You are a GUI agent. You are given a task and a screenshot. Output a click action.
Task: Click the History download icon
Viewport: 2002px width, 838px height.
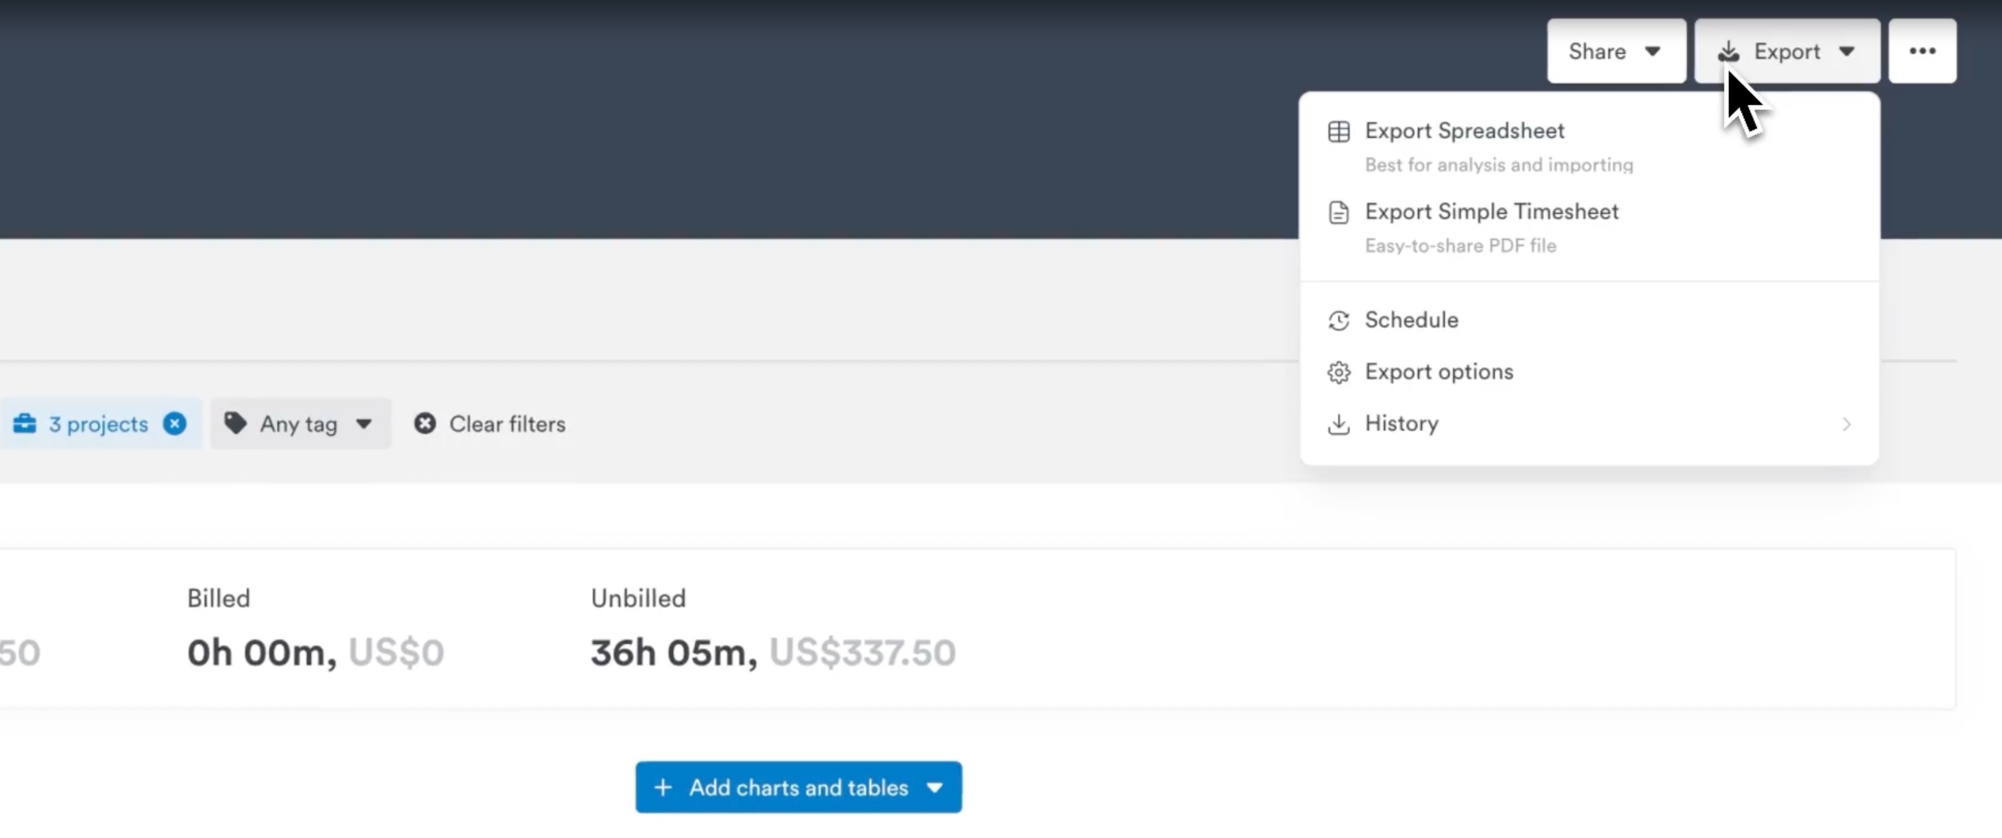(x=1338, y=424)
